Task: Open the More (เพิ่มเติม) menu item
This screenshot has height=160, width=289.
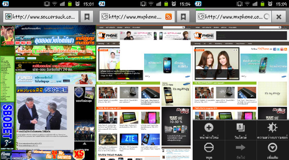Action: [x=273, y=151]
